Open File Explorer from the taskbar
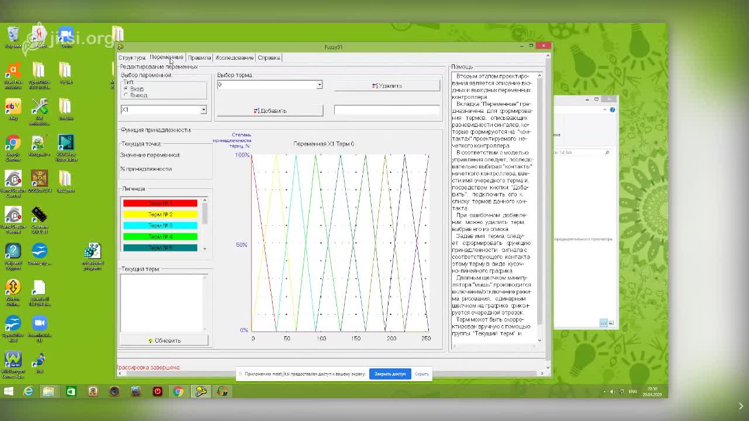The width and height of the screenshot is (749, 421). tap(49, 391)
